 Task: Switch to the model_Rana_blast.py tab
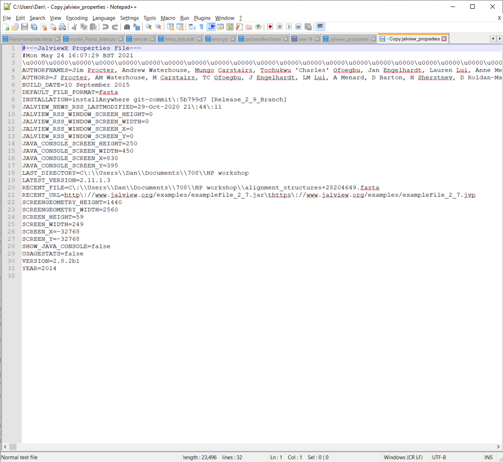click(x=93, y=39)
